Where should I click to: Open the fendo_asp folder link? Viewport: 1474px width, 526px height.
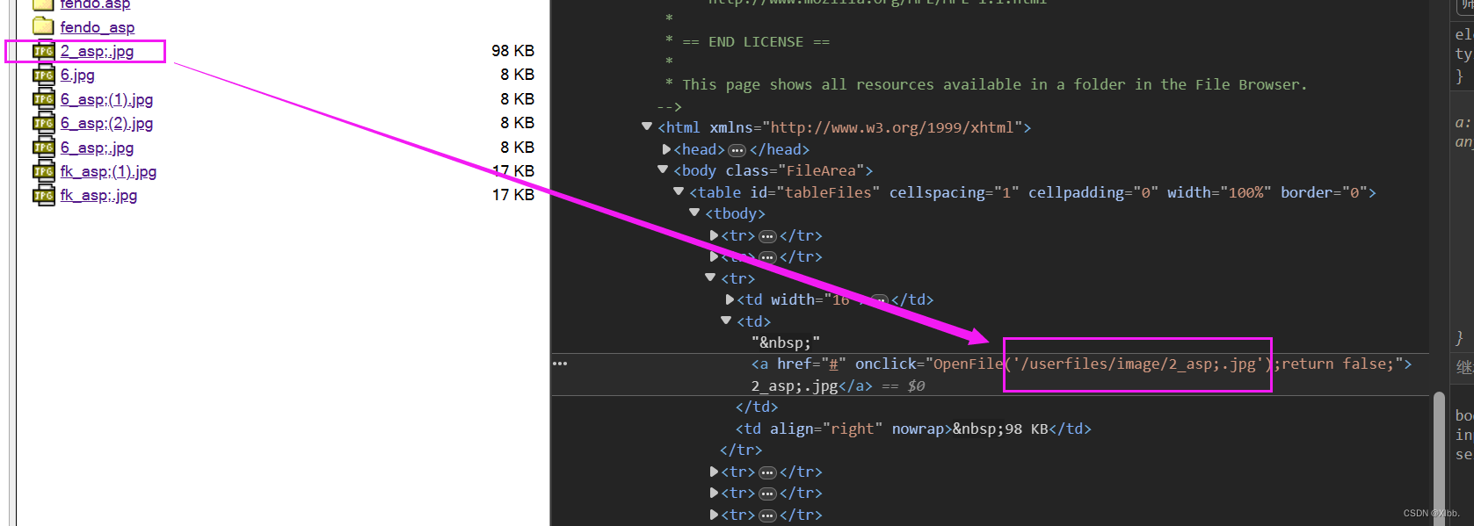coord(97,27)
